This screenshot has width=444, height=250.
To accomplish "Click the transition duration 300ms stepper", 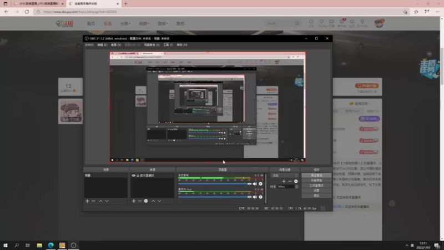I will pyautogui.click(x=296, y=187).
